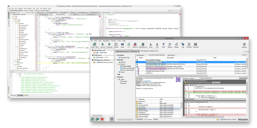Open Context 3 Lines dropdown
This screenshot has width=257, height=128.
coord(192,78)
